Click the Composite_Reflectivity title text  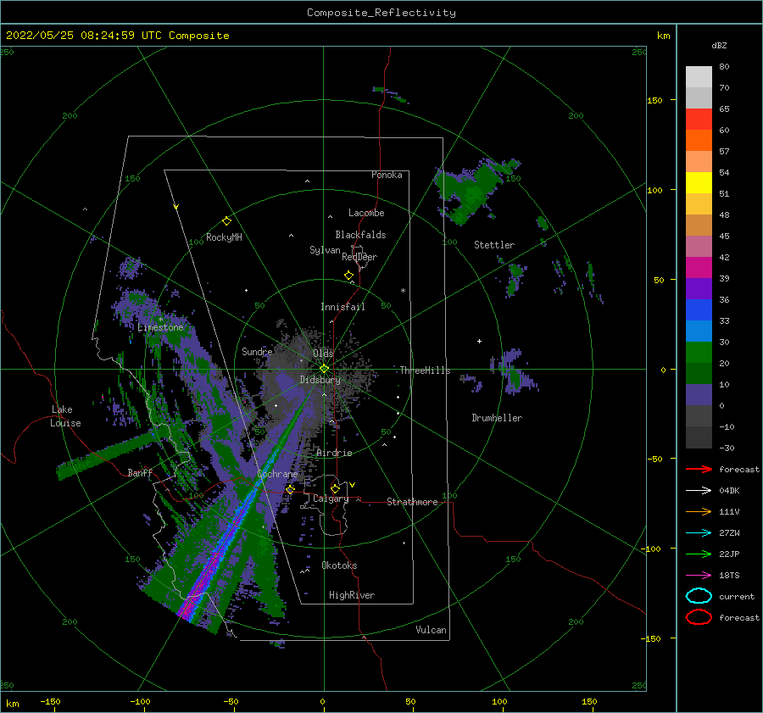pos(381,13)
